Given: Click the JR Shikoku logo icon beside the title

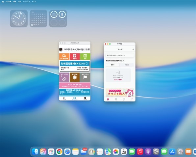Looking at the screenshot, I should [61, 49].
